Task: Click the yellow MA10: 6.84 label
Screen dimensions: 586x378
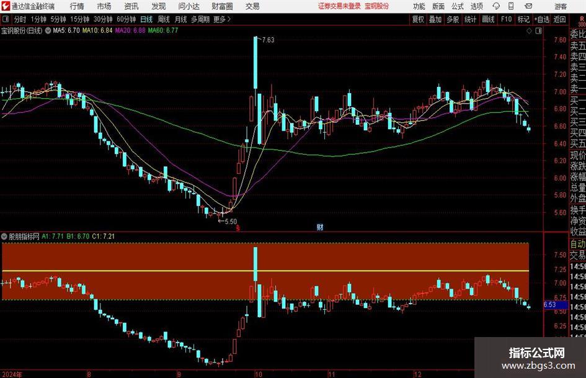Action: (x=97, y=30)
